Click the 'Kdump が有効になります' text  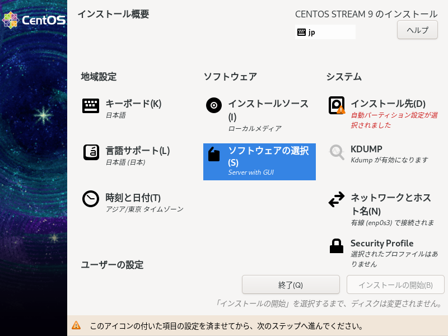[389, 160]
